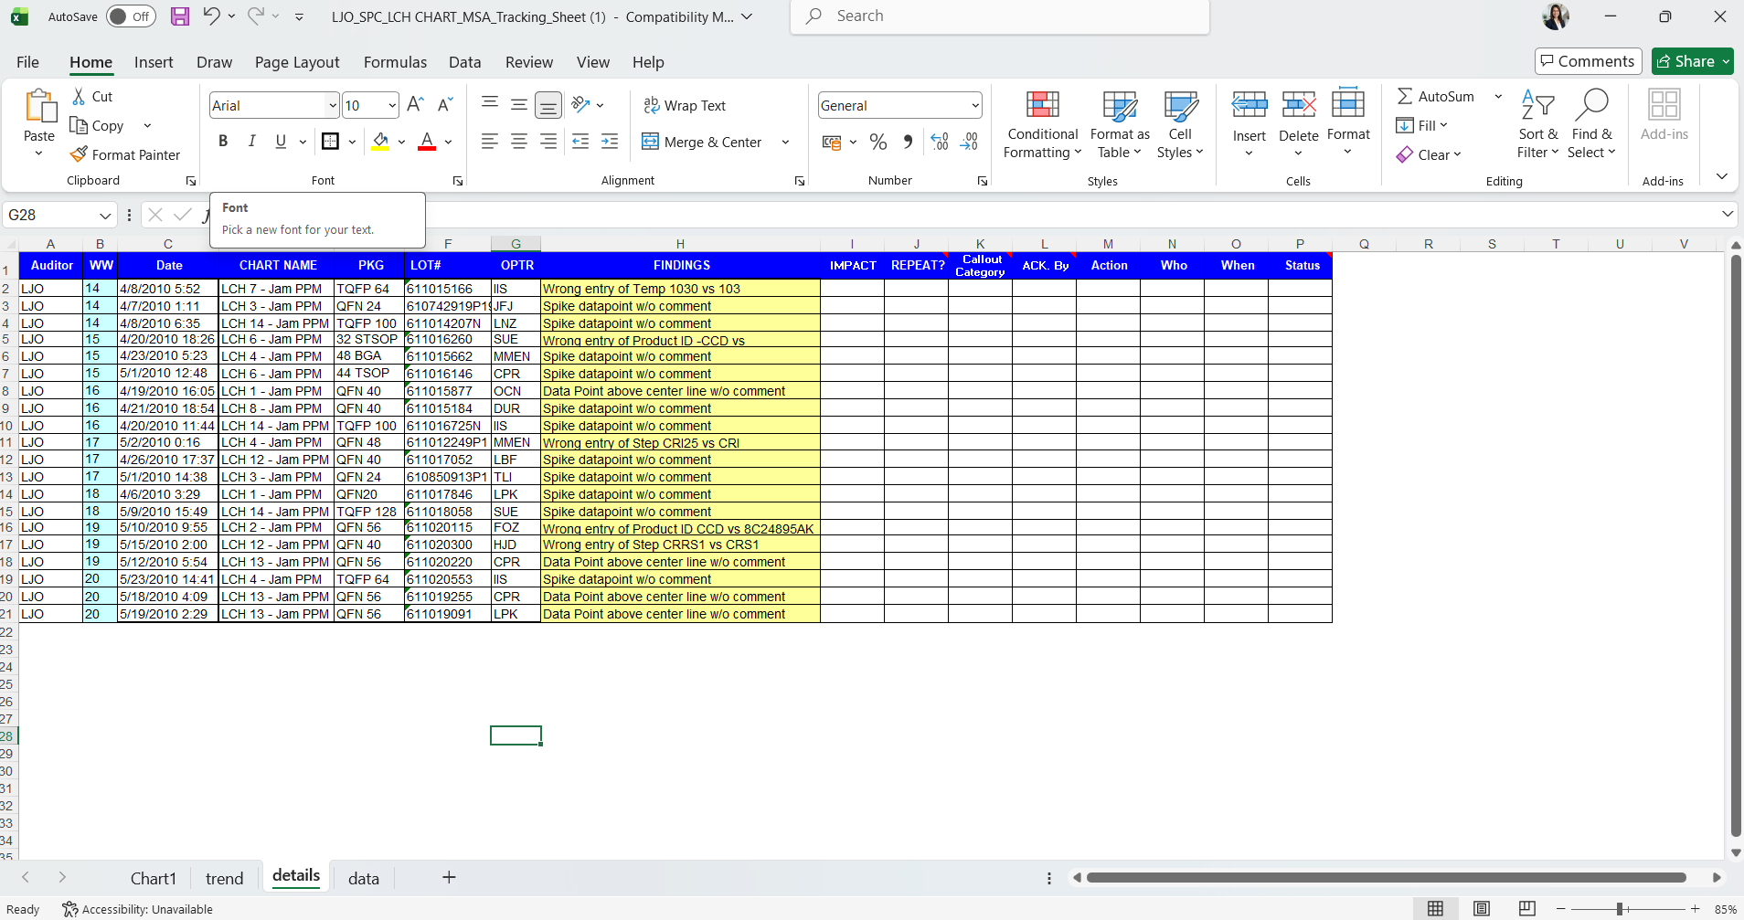Expand the formula bar
Viewport: 1744px width, 920px height.
point(1728,214)
